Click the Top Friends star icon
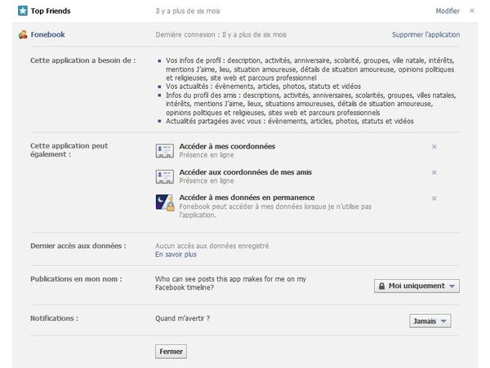The width and height of the screenshot is (490, 368). pos(23,11)
